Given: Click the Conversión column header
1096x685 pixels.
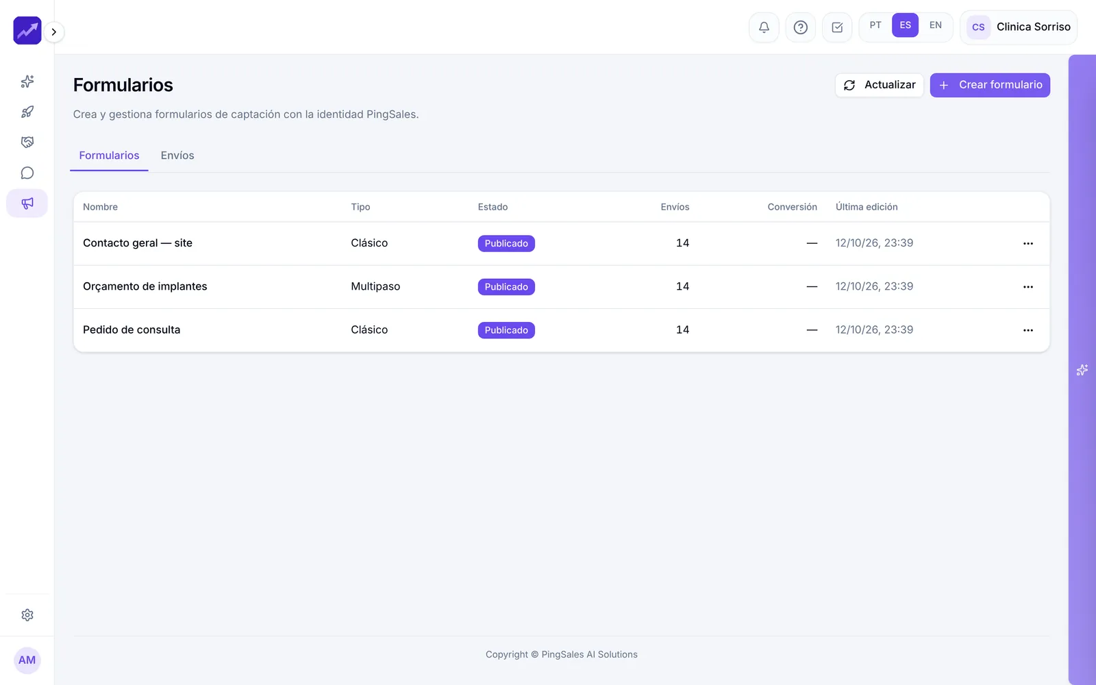Looking at the screenshot, I should pos(792,207).
